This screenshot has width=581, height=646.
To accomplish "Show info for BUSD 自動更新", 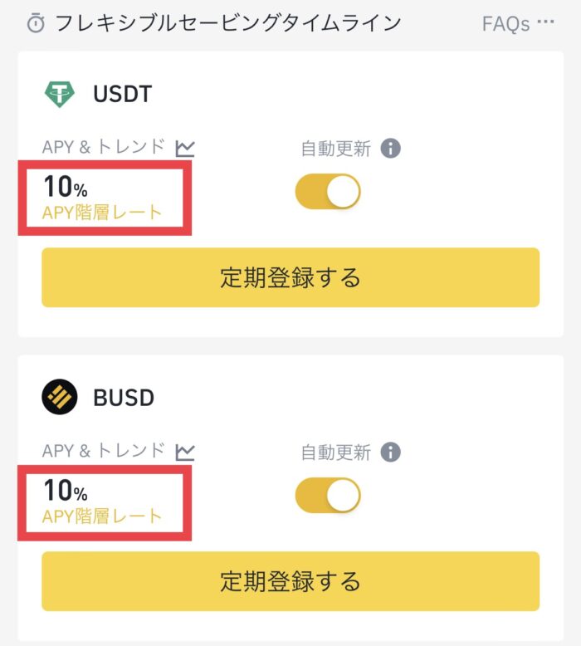I will pos(390,452).
